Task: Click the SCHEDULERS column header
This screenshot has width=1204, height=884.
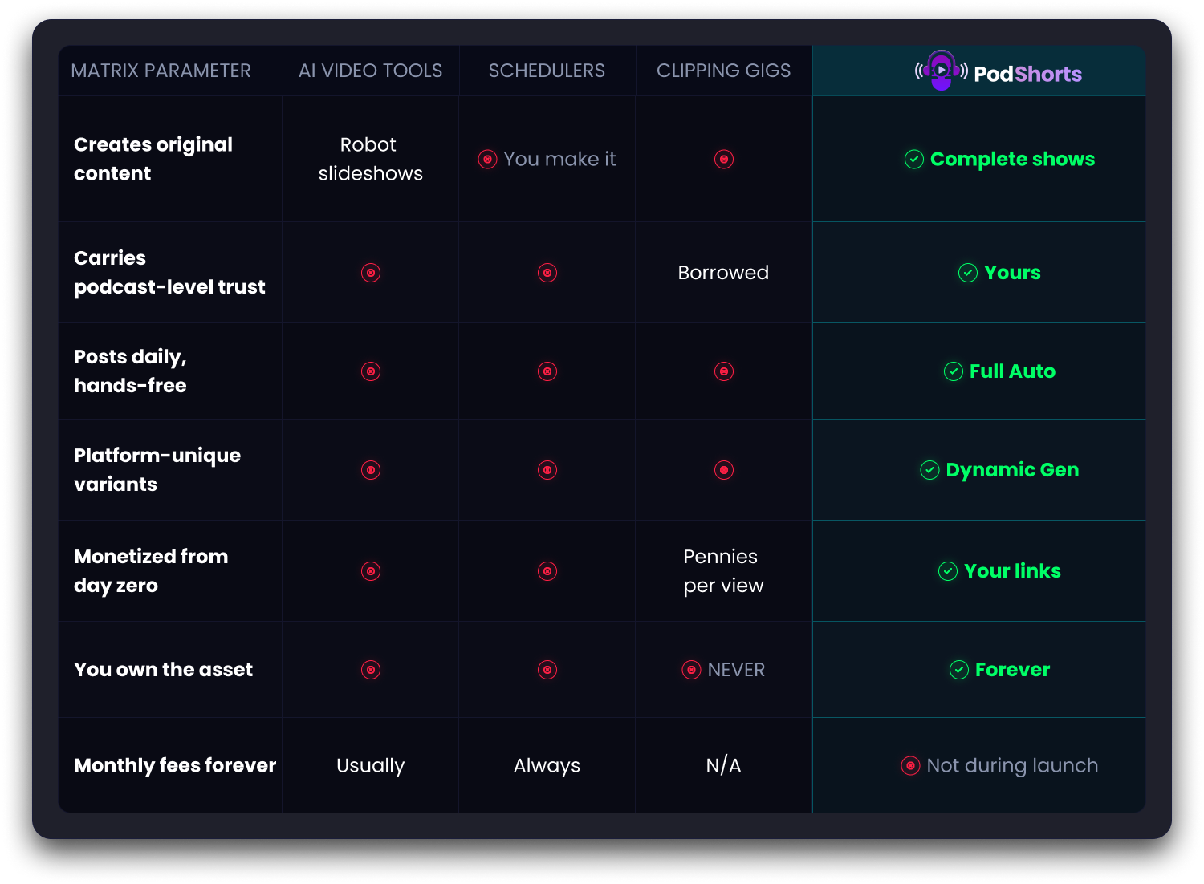Action: pyautogui.click(x=547, y=71)
